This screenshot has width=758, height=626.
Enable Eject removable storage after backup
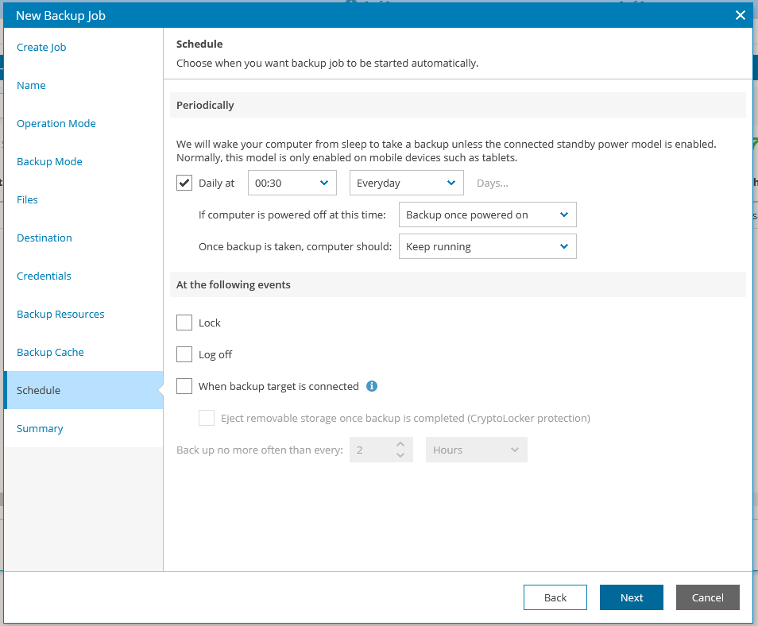pos(206,417)
